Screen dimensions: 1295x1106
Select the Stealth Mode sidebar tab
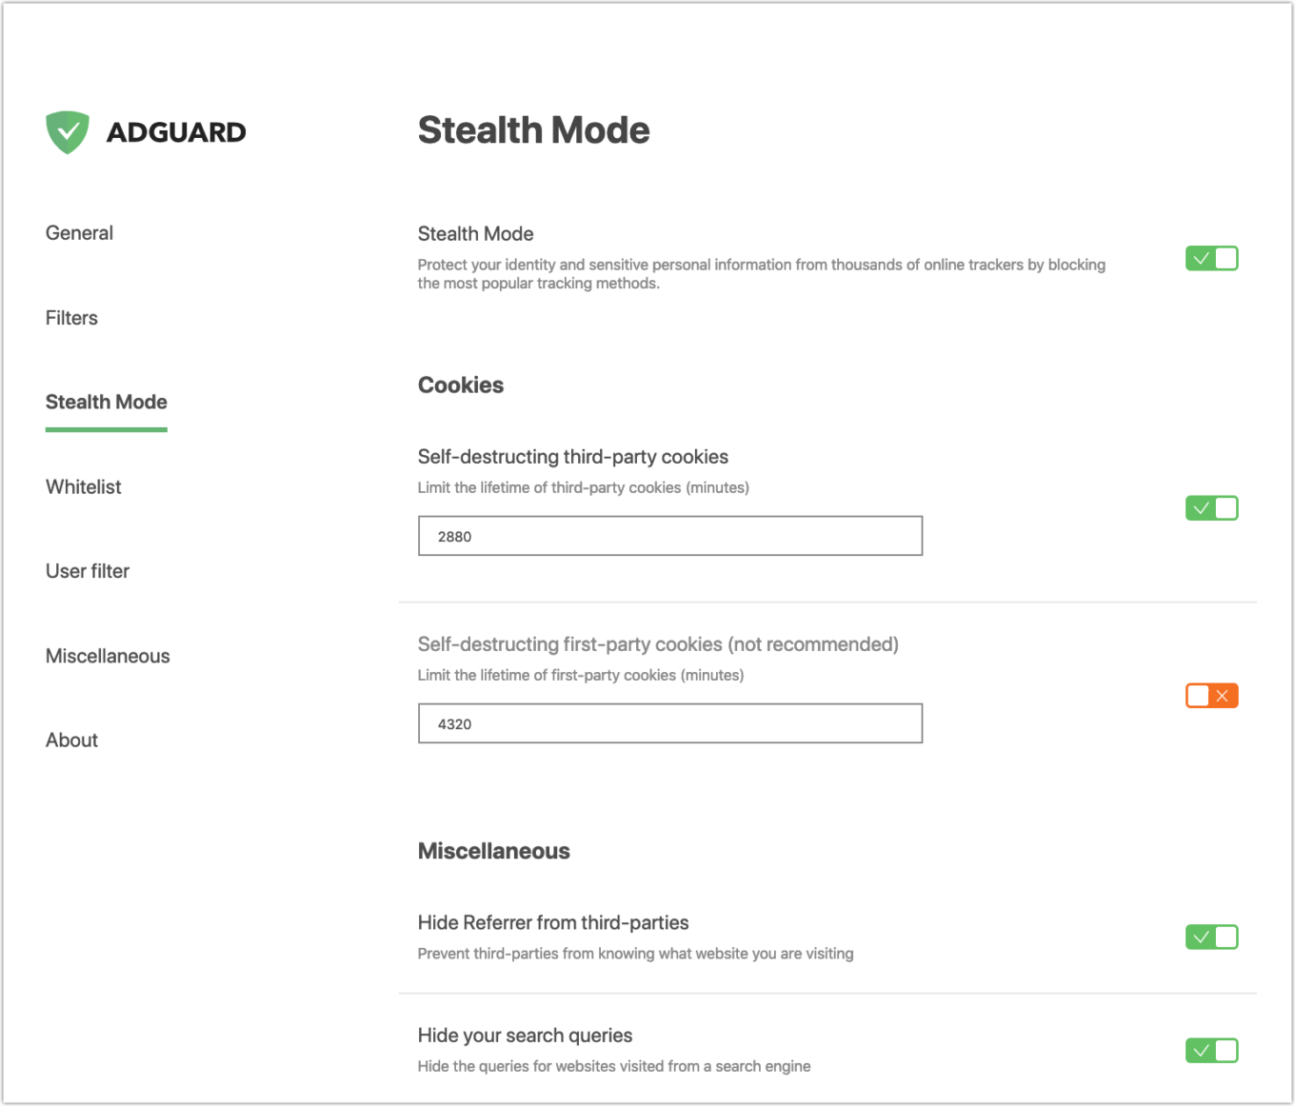pyautogui.click(x=107, y=403)
